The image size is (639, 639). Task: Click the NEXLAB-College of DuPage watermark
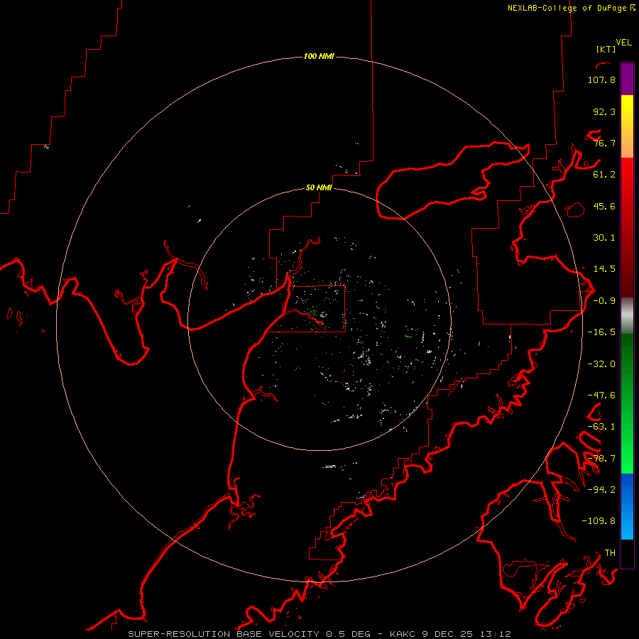point(571,8)
